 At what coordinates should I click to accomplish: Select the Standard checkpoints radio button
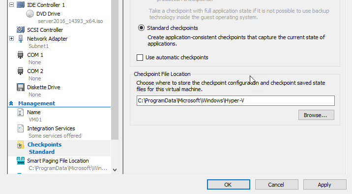(x=141, y=28)
